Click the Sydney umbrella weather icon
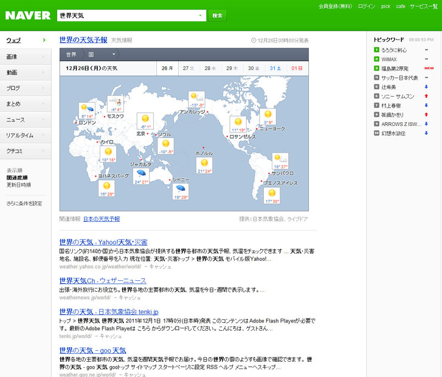The height and width of the screenshot is (377, 442). pos(181,191)
